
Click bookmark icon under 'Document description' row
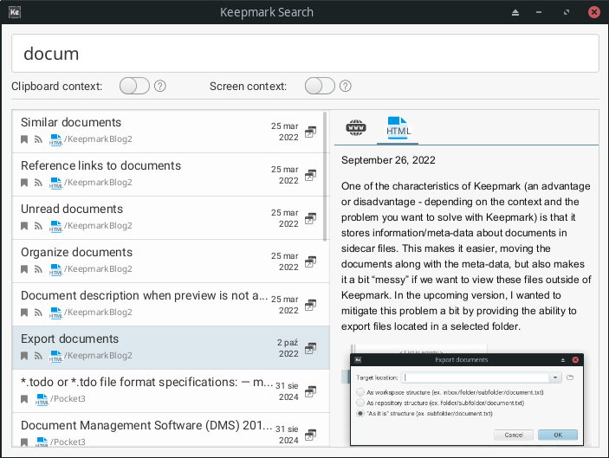click(x=24, y=313)
